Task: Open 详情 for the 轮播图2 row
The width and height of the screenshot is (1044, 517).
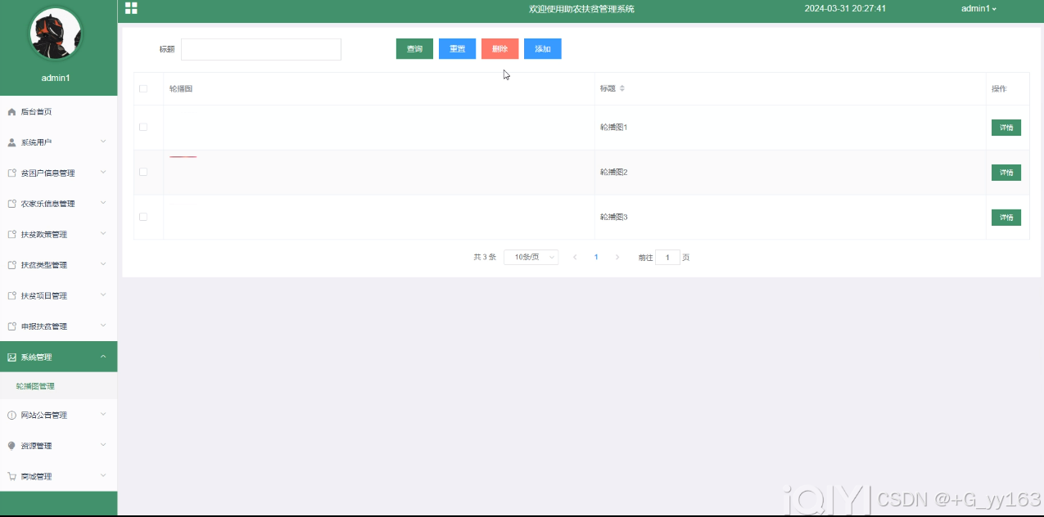Action: 1006,173
